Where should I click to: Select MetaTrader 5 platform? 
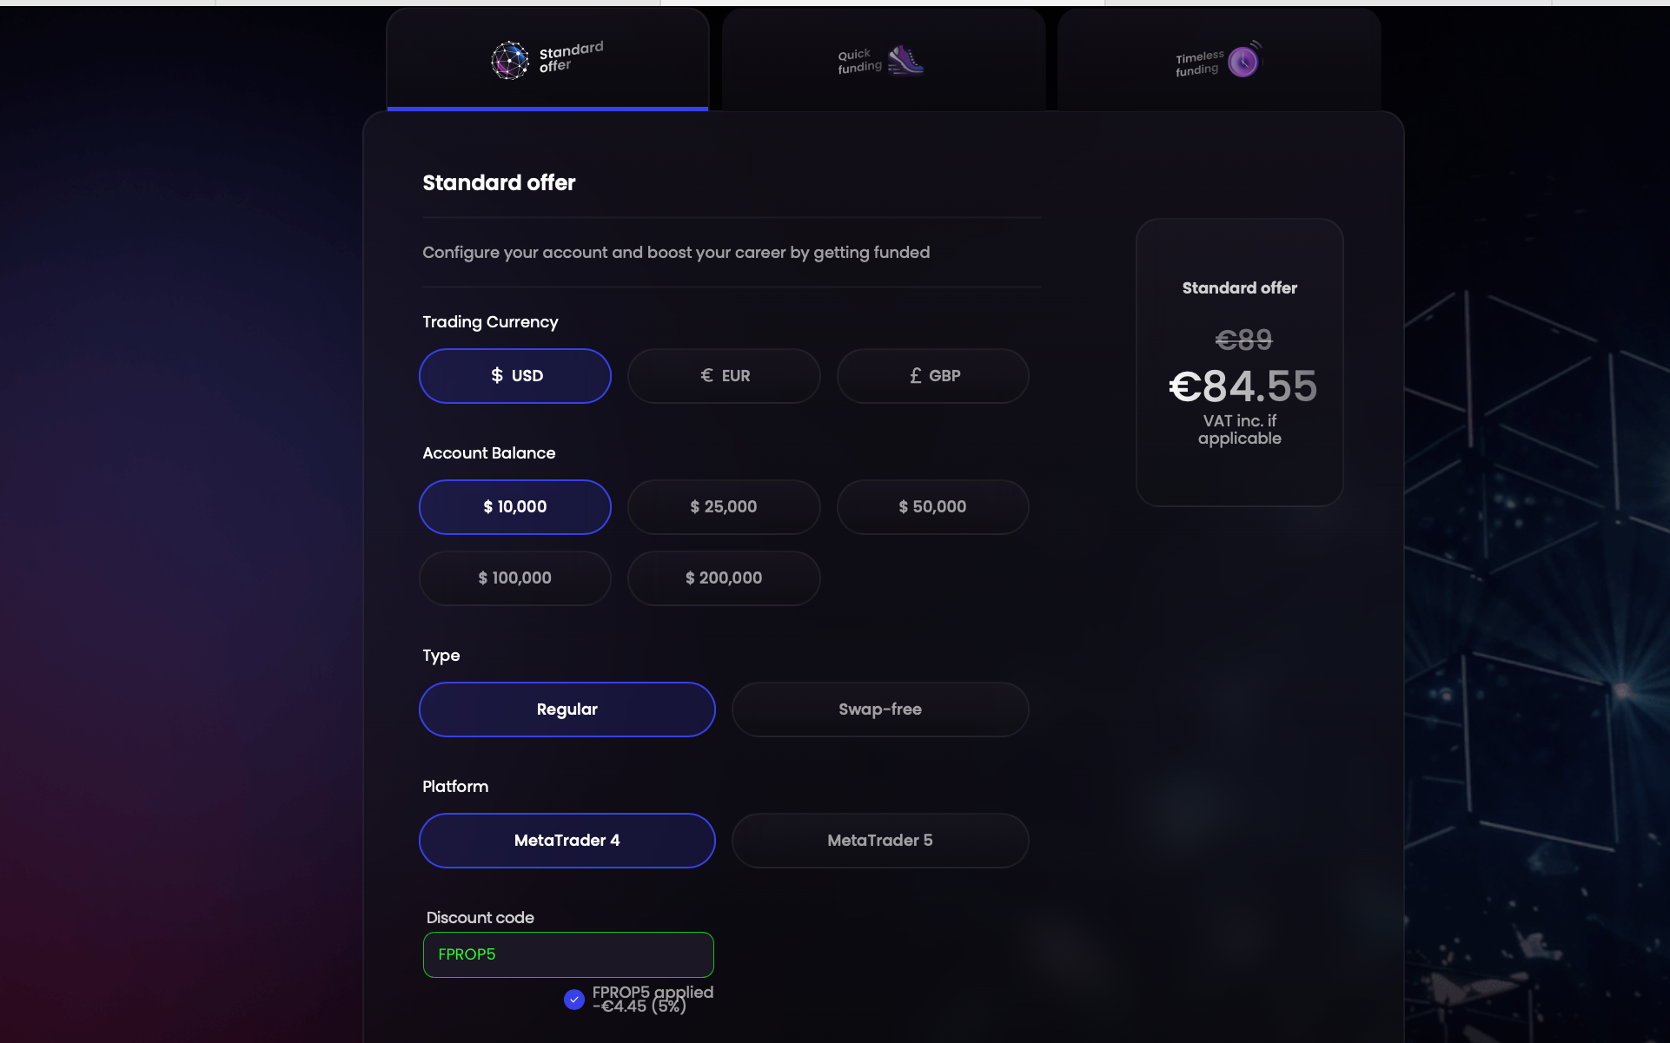[880, 841]
